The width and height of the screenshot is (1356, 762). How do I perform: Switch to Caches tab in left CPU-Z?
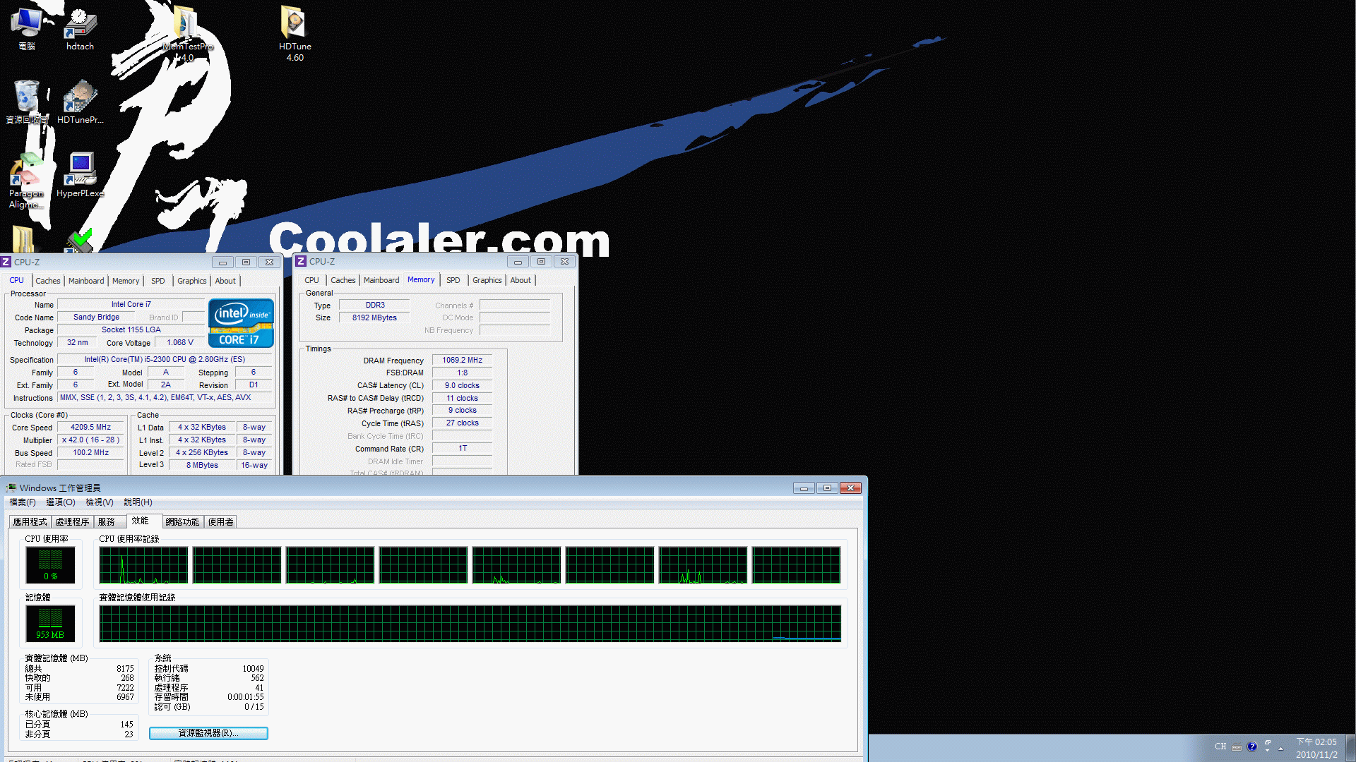[48, 281]
